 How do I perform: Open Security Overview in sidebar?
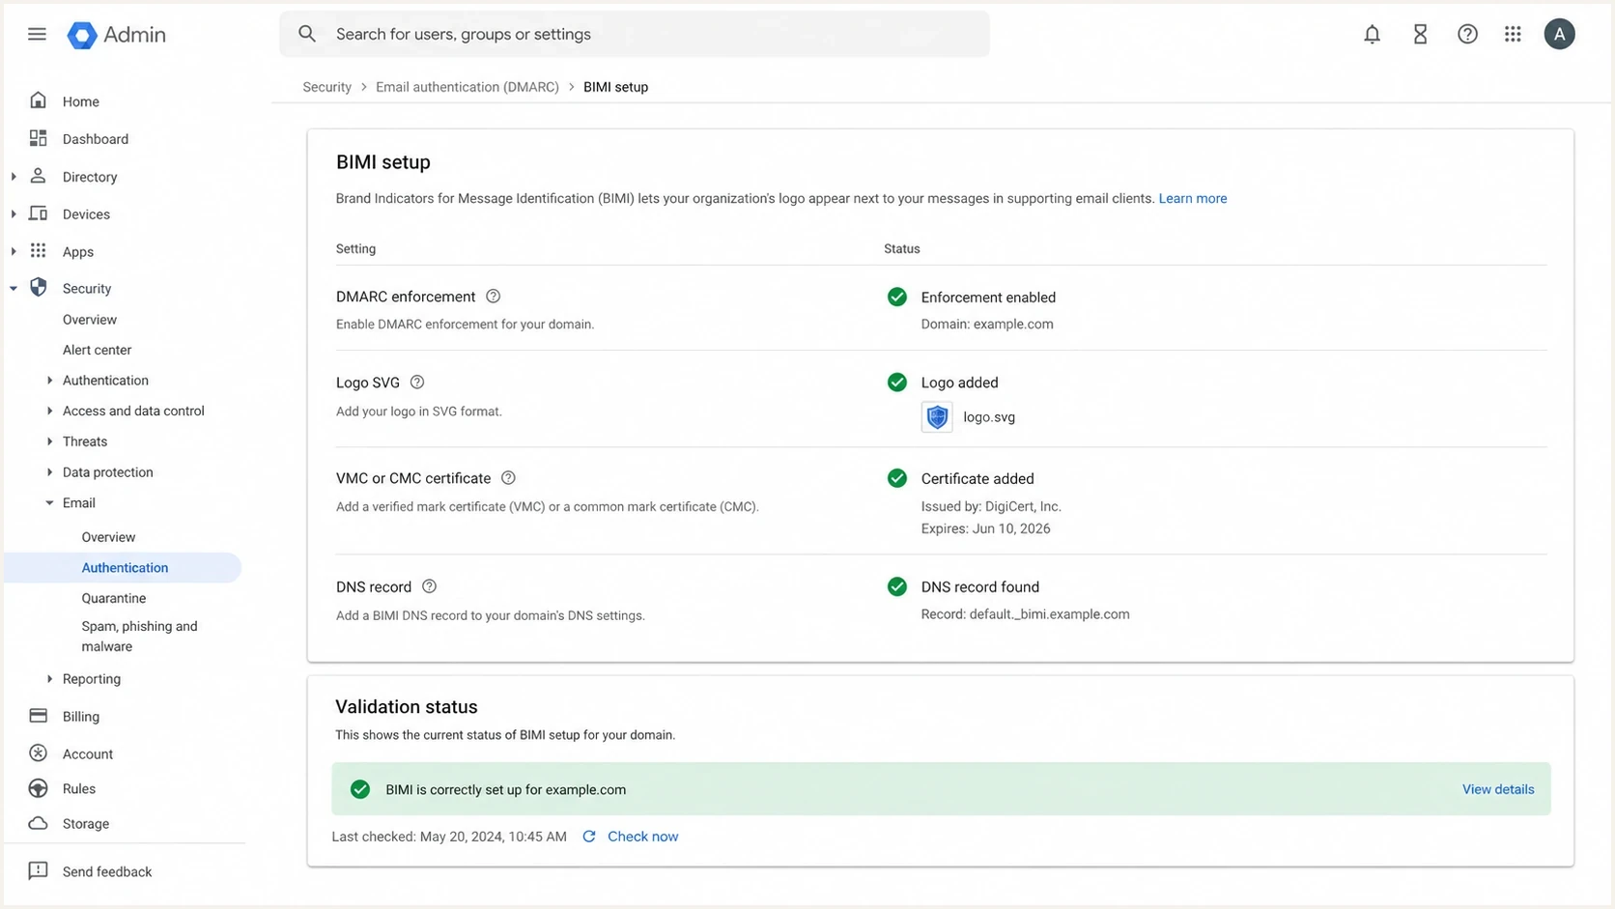pyautogui.click(x=90, y=320)
